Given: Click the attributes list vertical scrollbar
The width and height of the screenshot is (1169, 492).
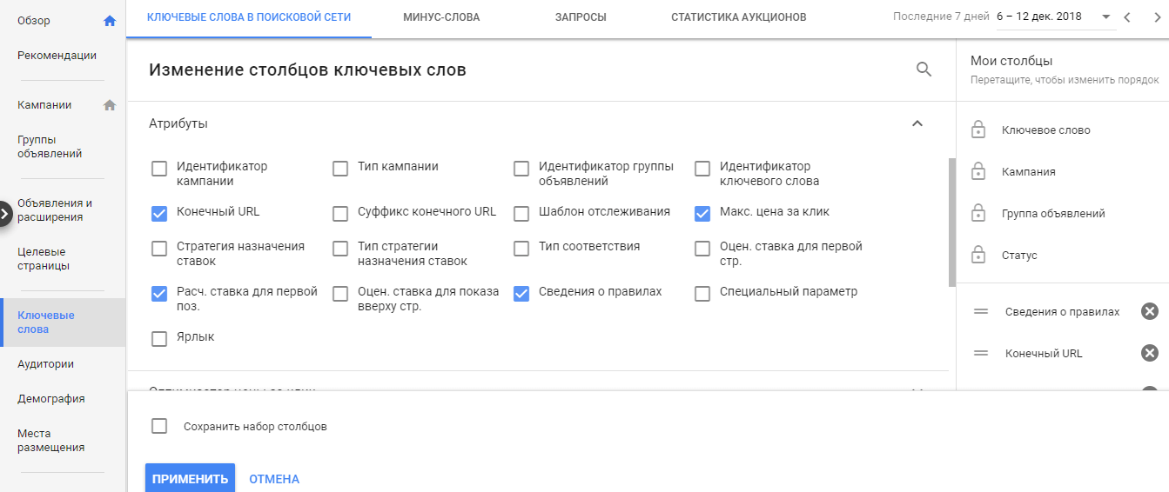Looking at the screenshot, I should (952, 222).
